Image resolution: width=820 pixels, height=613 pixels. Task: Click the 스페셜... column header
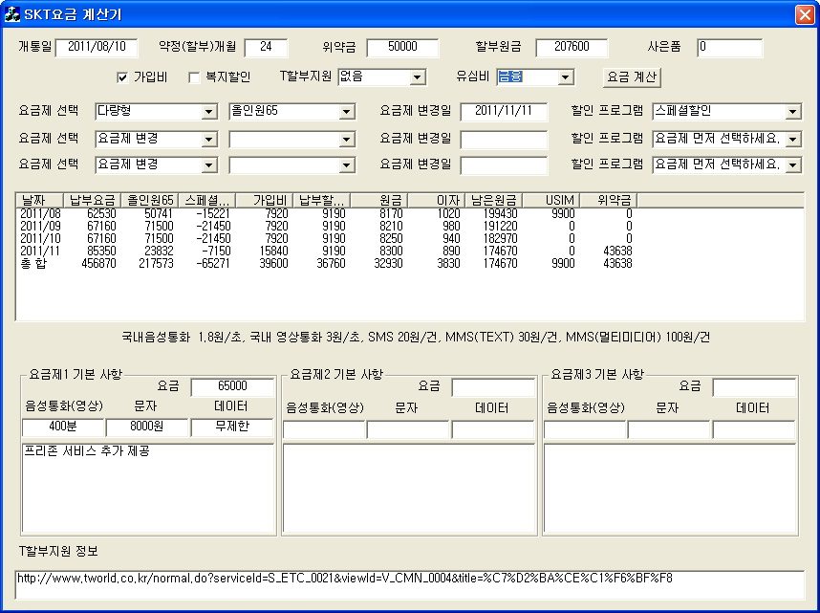coord(207,200)
